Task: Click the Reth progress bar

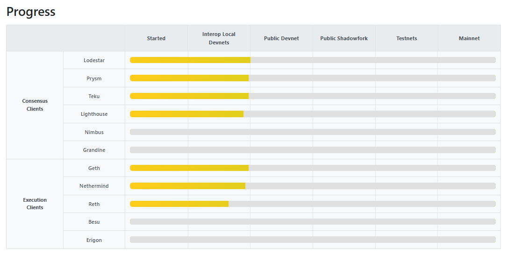Action: pyautogui.click(x=312, y=204)
